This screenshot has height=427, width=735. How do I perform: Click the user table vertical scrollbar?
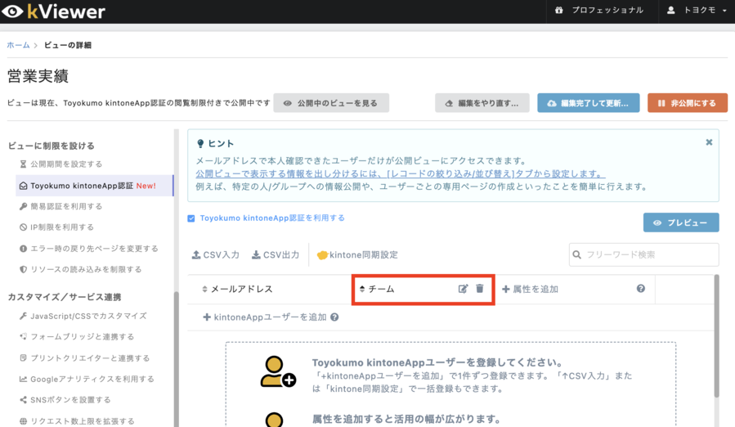click(x=716, y=337)
